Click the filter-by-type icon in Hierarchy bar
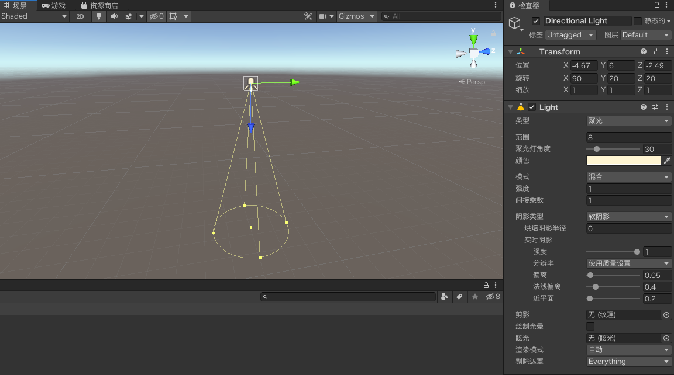 [x=444, y=297]
